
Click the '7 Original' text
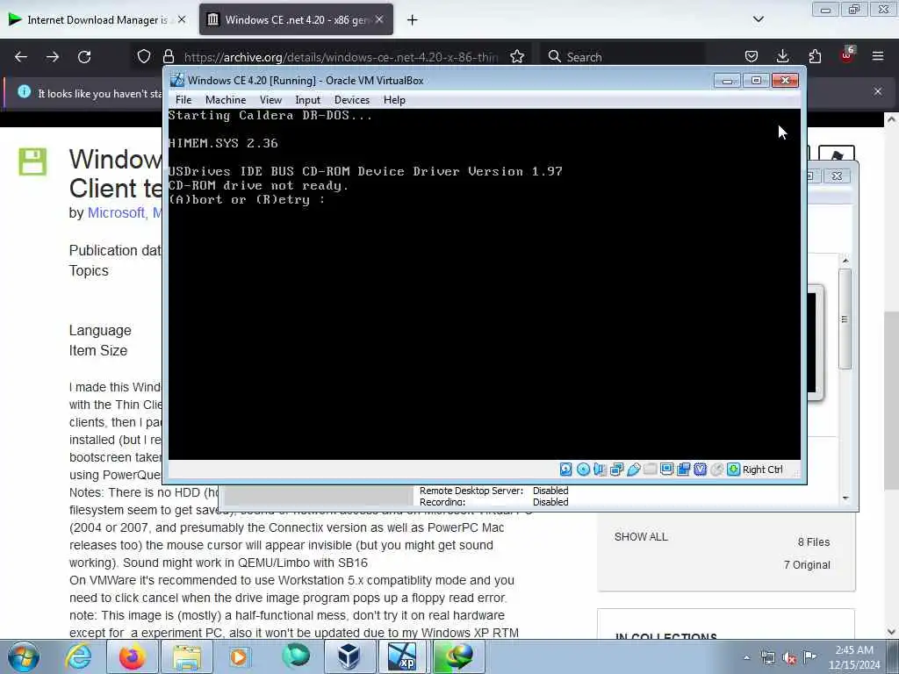tap(807, 565)
